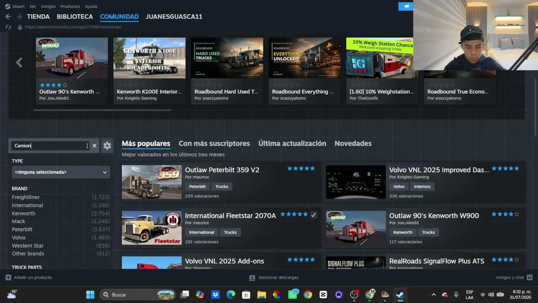Open author link Por Joe.Alex61 in carousel

pyautogui.click(x=54, y=98)
